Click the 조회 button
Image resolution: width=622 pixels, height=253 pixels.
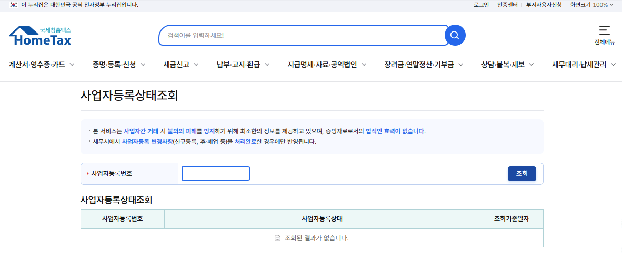521,173
